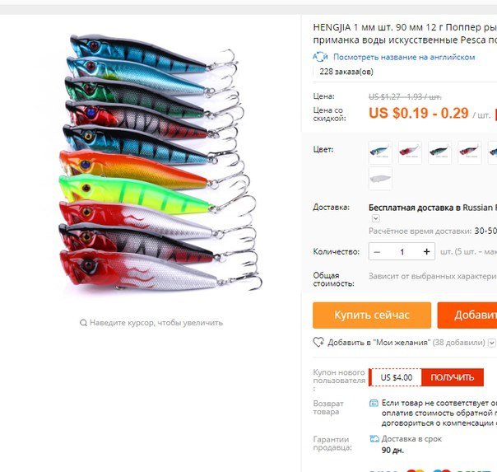The width and height of the screenshot is (497, 472).
Task: Click the Купить сейчас button
Action: tap(372, 315)
